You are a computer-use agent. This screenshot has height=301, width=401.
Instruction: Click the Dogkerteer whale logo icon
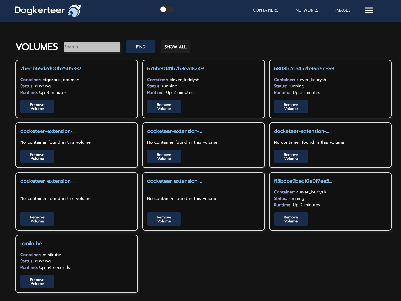75,11
